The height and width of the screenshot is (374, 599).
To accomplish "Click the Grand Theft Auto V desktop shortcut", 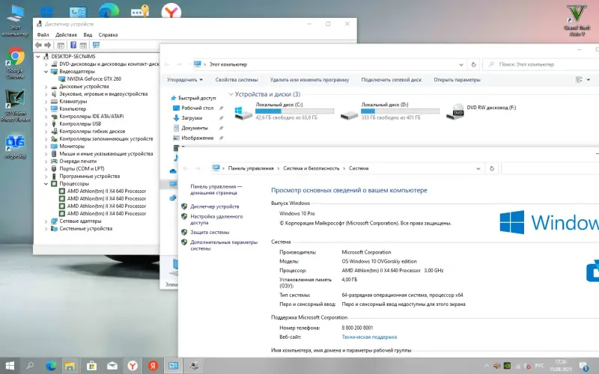I will tap(577, 21).
